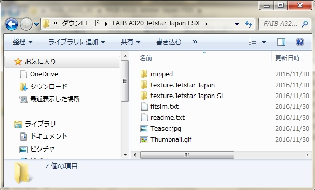Show more toolbar commands chevron
315x190 pixels.
point(195,42)
